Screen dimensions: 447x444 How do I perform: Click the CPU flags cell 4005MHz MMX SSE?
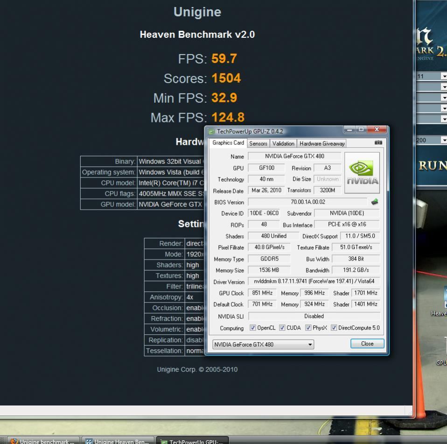pyautogui.click(x=170, y=194)
